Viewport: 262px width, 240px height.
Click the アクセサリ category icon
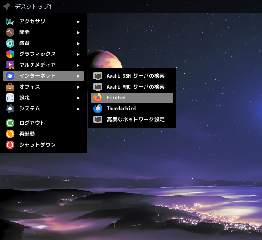click(10, 21)
